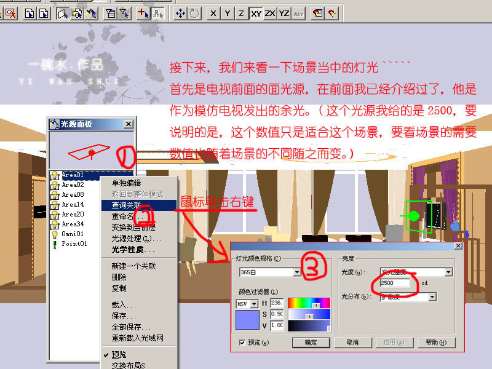Screen dimensions: 492x369
Task: Choose 删除 from the context menu
Action: click(138, 277)
